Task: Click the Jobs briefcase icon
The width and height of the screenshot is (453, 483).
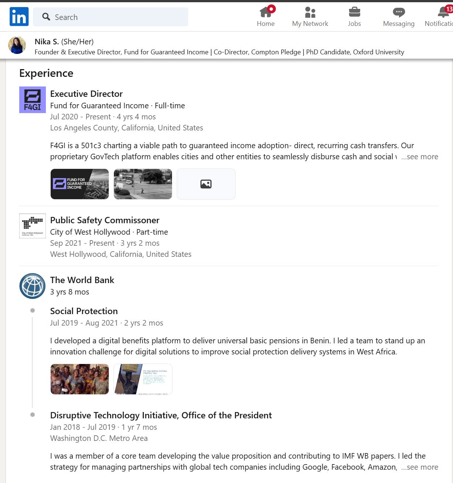Action: 354,12
